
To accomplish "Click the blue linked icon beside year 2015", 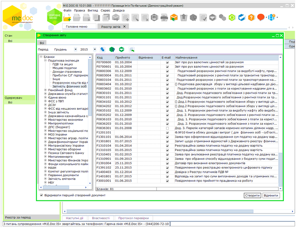I will (x=103, y=49).
